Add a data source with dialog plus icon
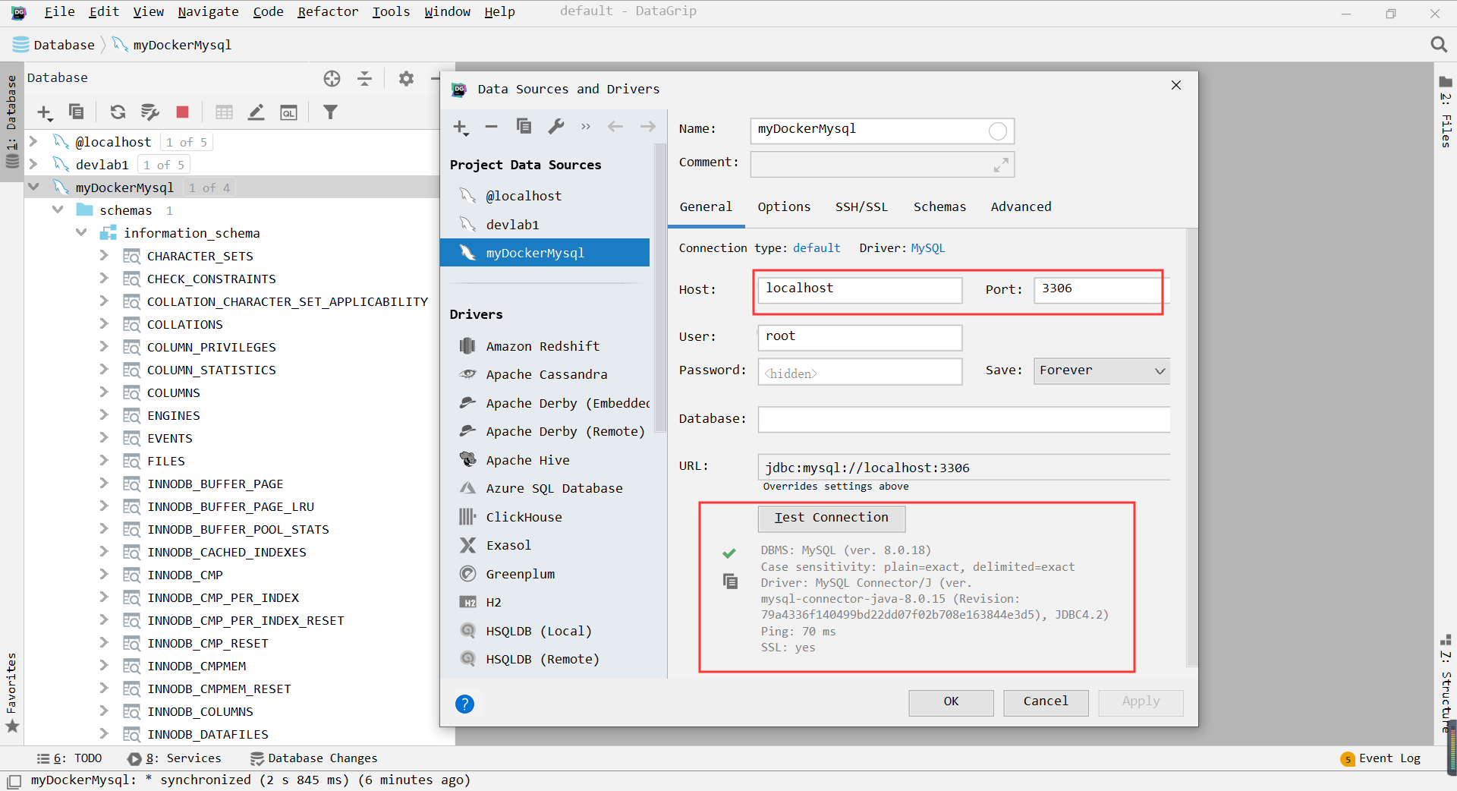The height and width of the screenshot is (791, 1457). point(461,128)
